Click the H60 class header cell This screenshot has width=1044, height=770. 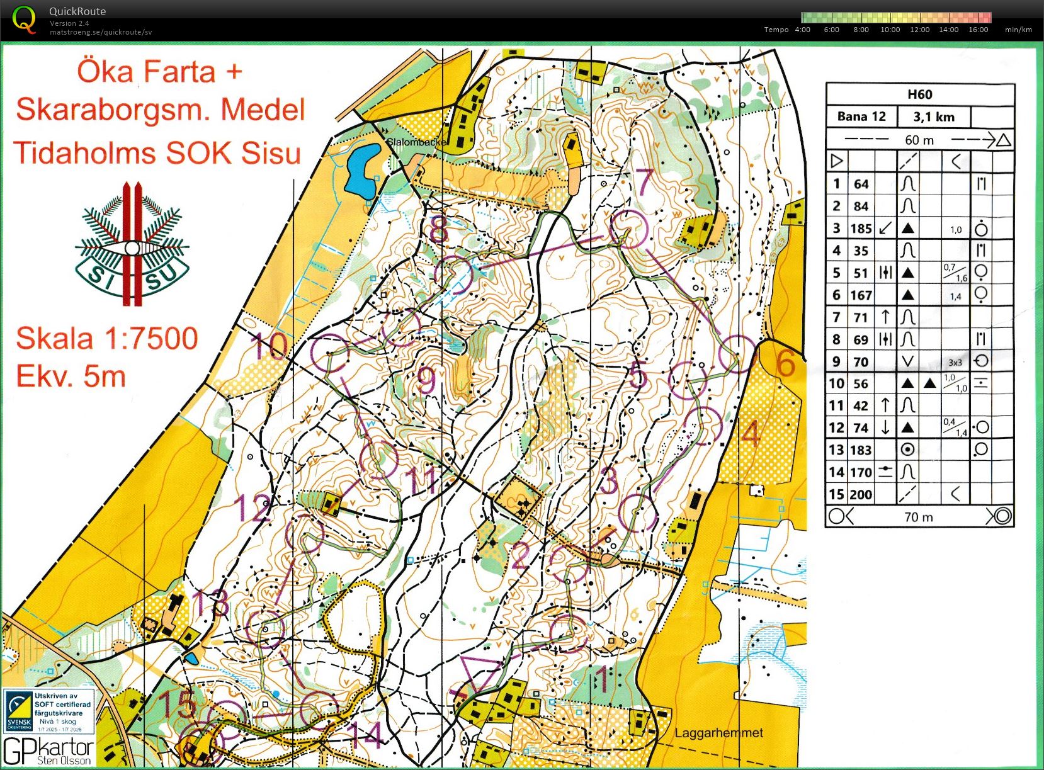(919, 94)
